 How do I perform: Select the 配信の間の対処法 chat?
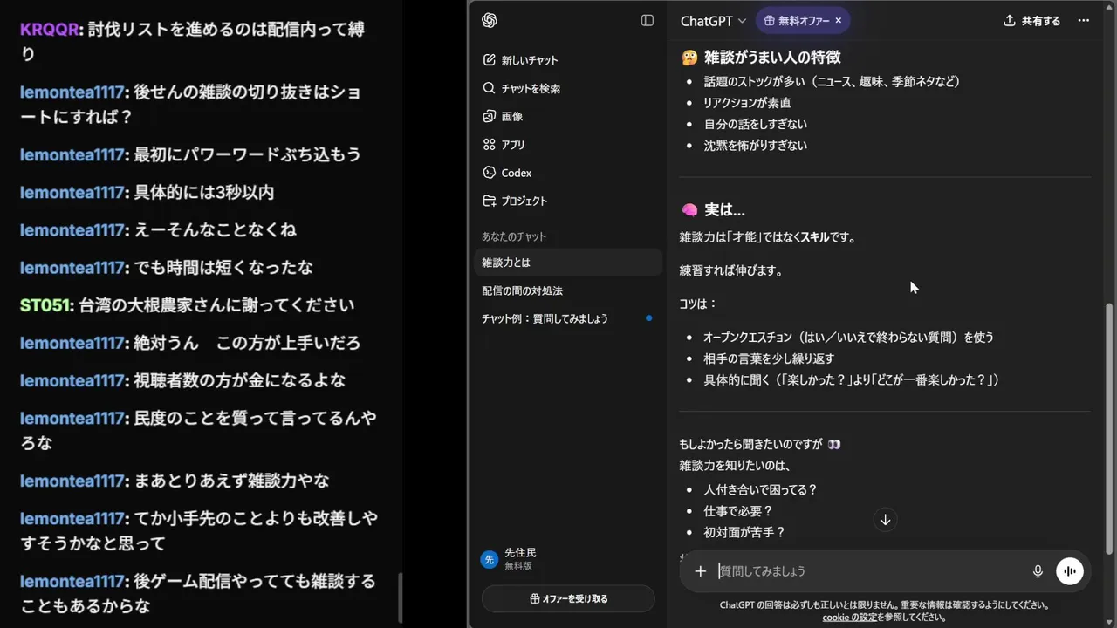568,290
